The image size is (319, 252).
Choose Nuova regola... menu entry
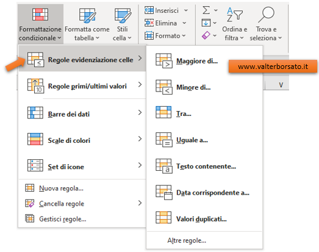[x=82, y=188]
